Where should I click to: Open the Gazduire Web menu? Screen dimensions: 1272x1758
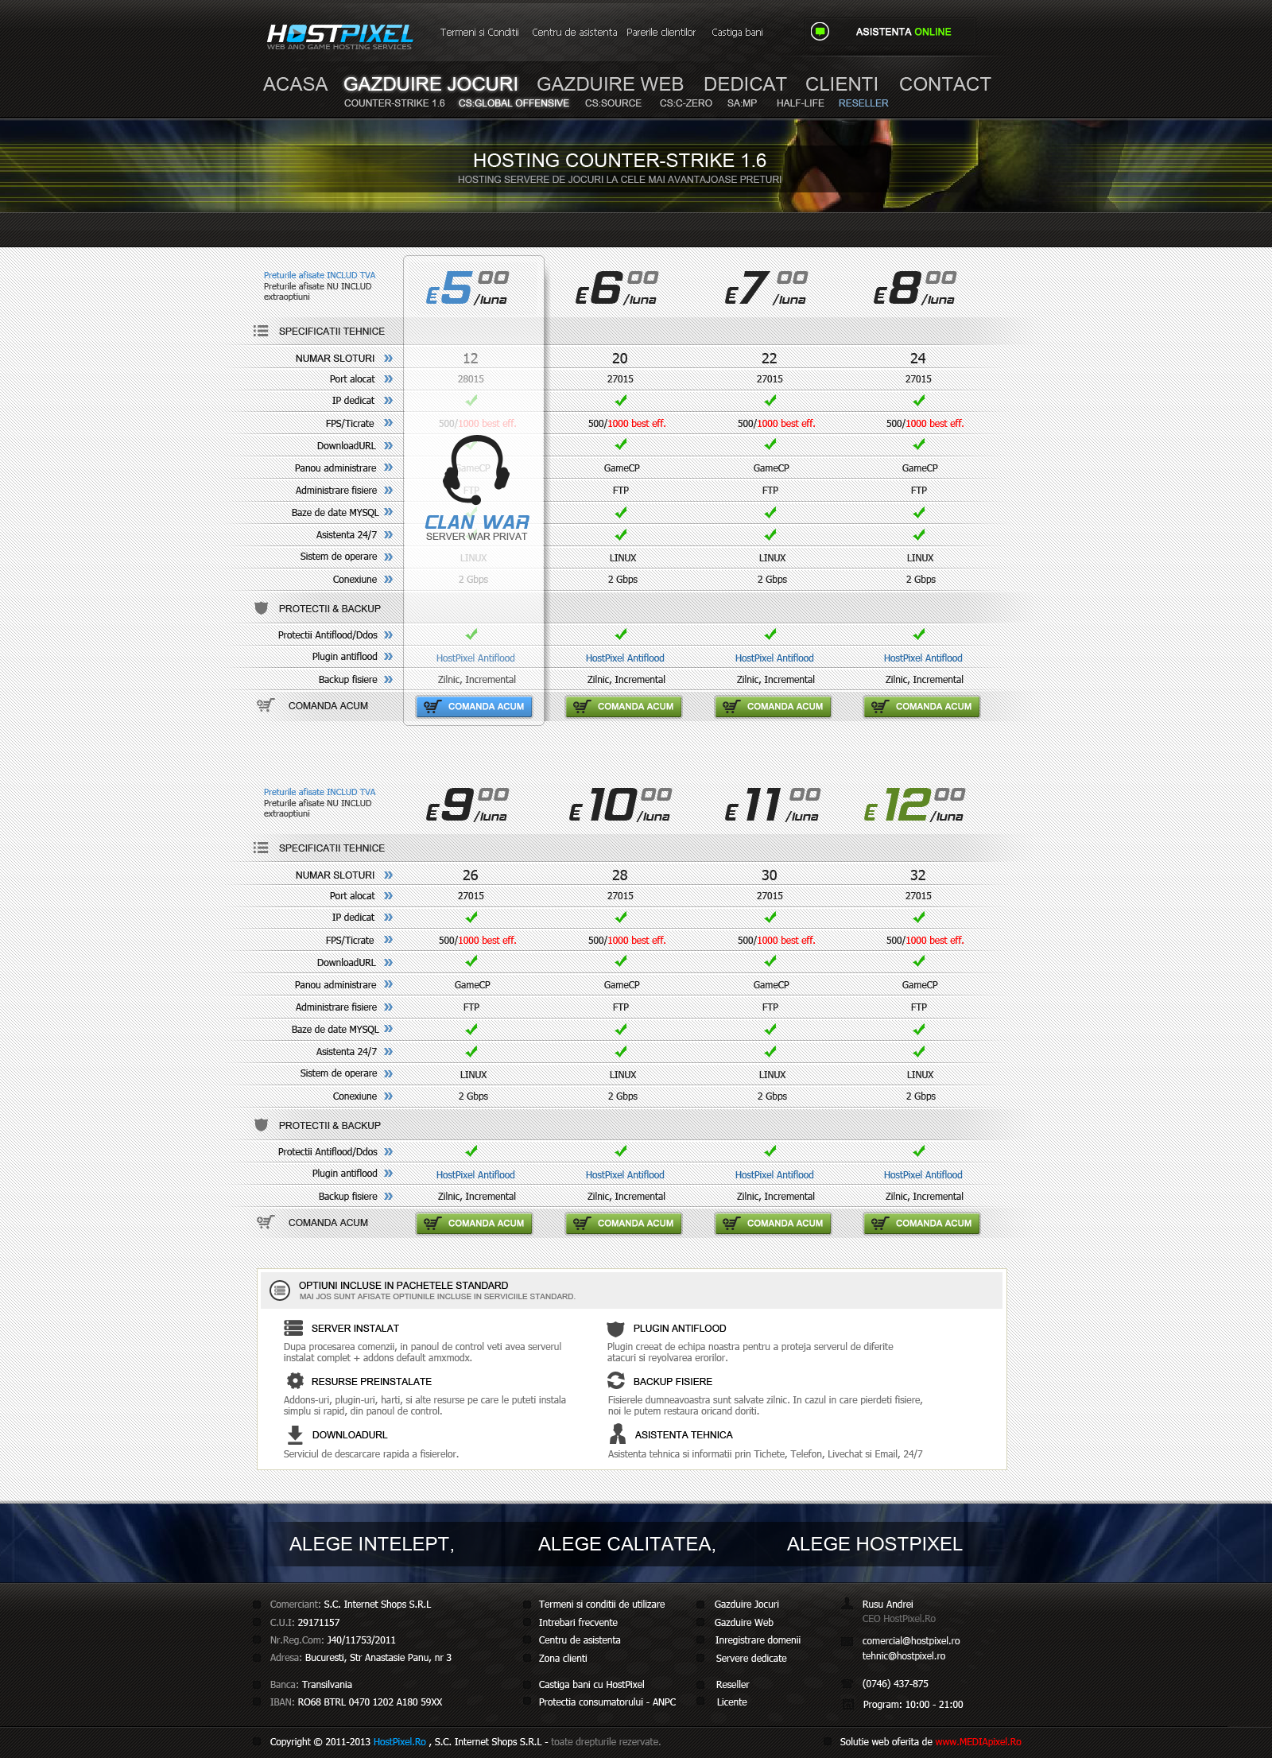click(x=610, y=84)
